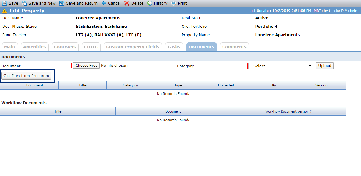The image size is (361, 176).
Task: Click the Org. Portfolio label
Action: tap(194, 27)
